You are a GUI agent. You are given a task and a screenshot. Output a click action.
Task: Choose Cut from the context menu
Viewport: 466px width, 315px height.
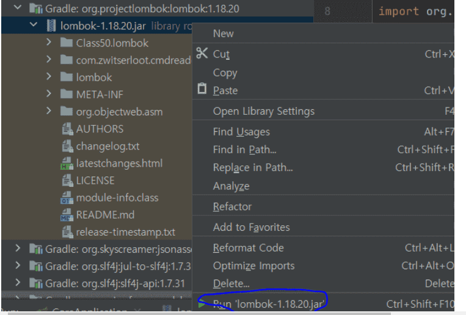(323, 54)
